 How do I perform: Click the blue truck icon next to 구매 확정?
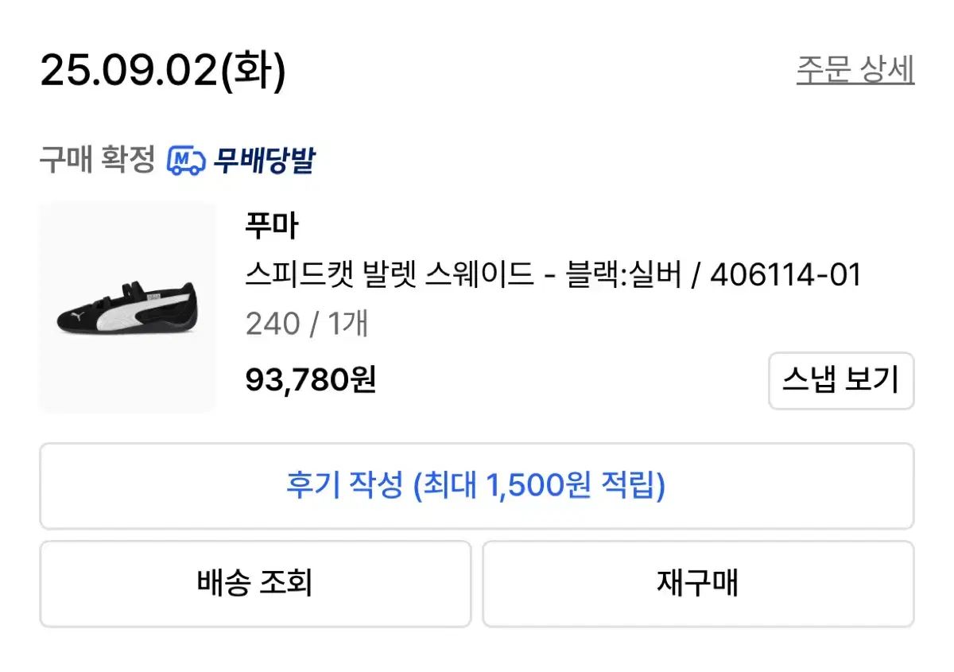(x=185, y=160)
